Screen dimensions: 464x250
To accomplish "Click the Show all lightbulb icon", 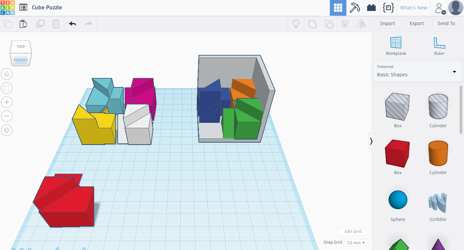I will (x=296, y=24).
